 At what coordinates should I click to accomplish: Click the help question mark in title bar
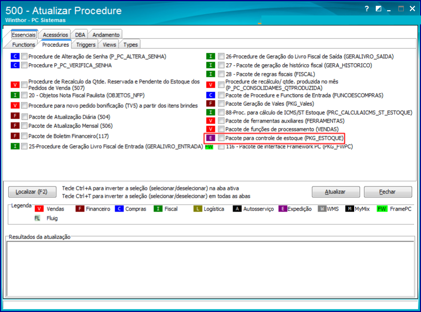(x=367, y=9)
